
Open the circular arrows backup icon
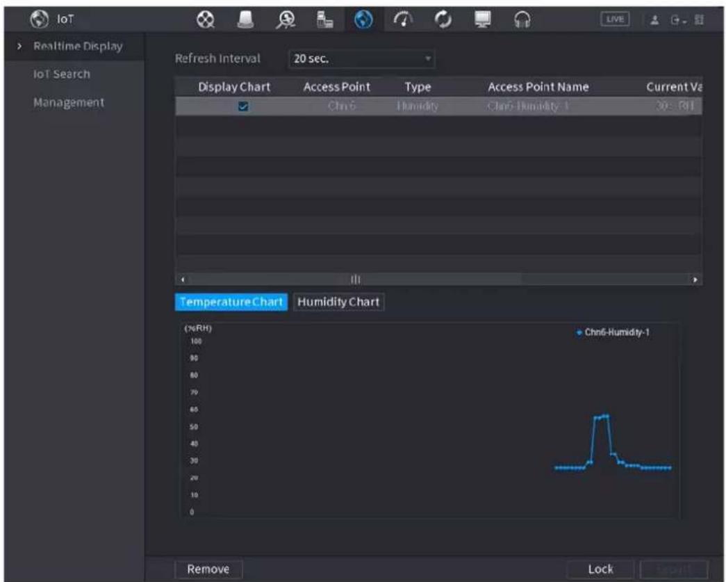pos(443,19)
